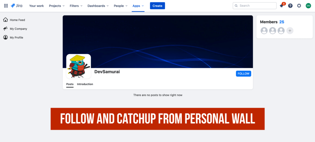This screenshot has height=142, width=315.
Task: Click the DevSamurai profile name
Action: click(107, 72)
